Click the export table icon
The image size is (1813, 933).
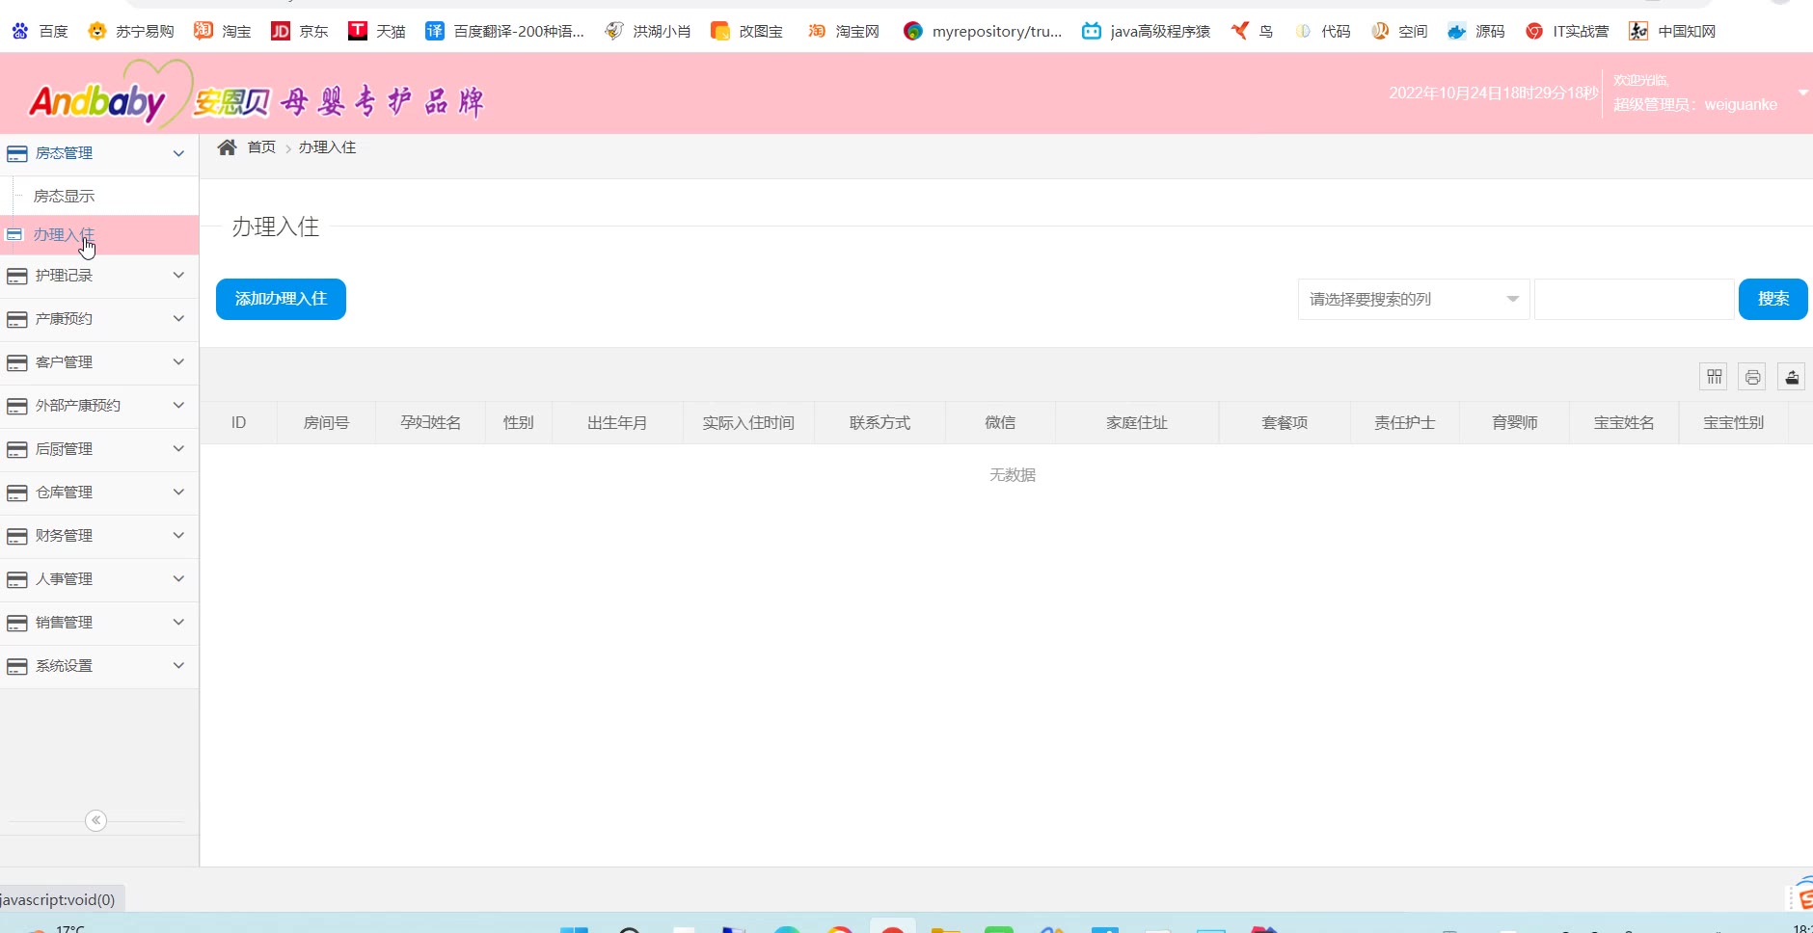(x=1791, y=377)
